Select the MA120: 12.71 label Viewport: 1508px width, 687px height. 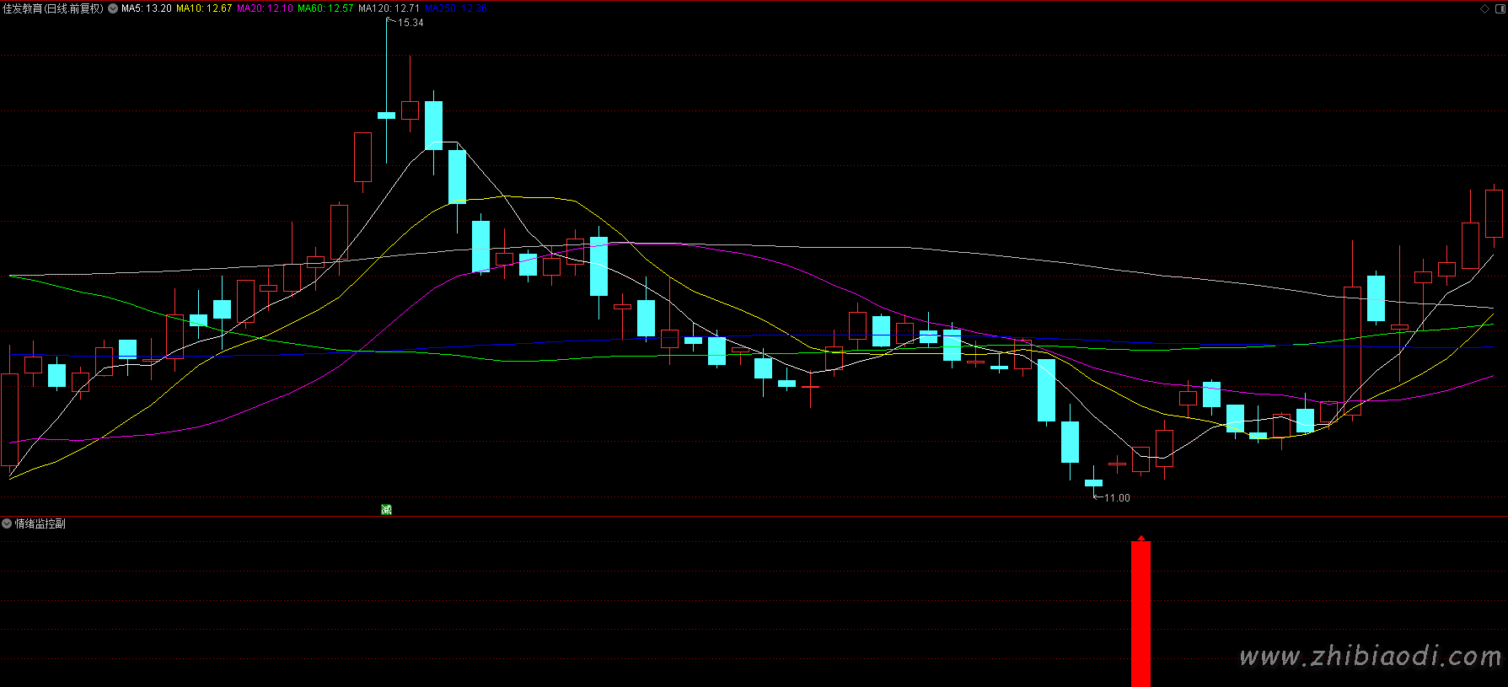[x=389, y=8]
